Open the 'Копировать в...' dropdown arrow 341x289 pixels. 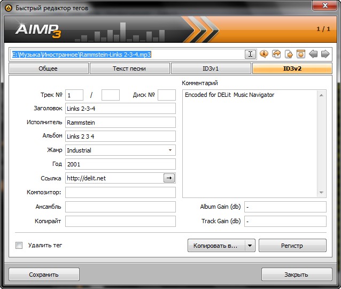[250, 246]
